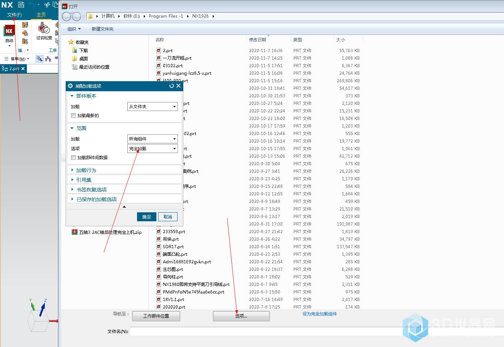Open the 菜单(M) menu dropdown
The width and height of the screenshot is (504, 347).
point(17,59)
